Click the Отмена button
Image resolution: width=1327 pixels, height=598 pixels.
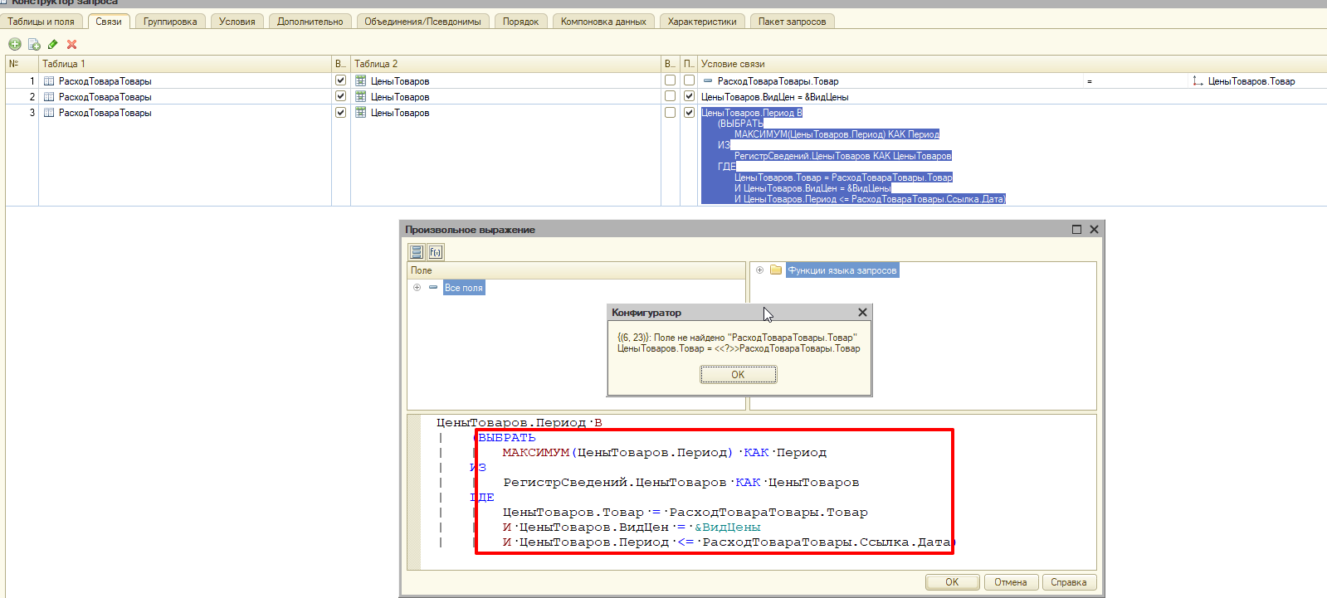(x=1011, y=582)
